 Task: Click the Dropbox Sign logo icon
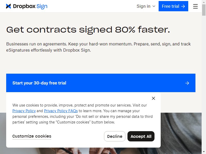pyautogui.click(x=8, y=6)
